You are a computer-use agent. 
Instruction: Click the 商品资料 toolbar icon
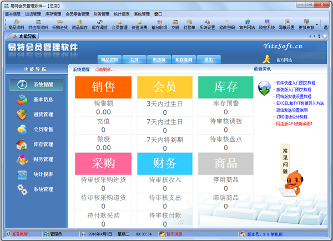16,24
